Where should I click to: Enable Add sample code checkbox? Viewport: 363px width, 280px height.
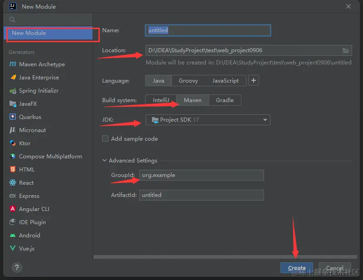click(105, 138)
